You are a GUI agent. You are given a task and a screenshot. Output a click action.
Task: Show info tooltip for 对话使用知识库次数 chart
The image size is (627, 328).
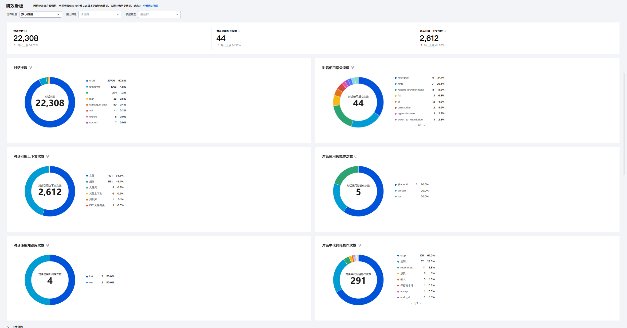pyautogui.click(x=48, y=245)
